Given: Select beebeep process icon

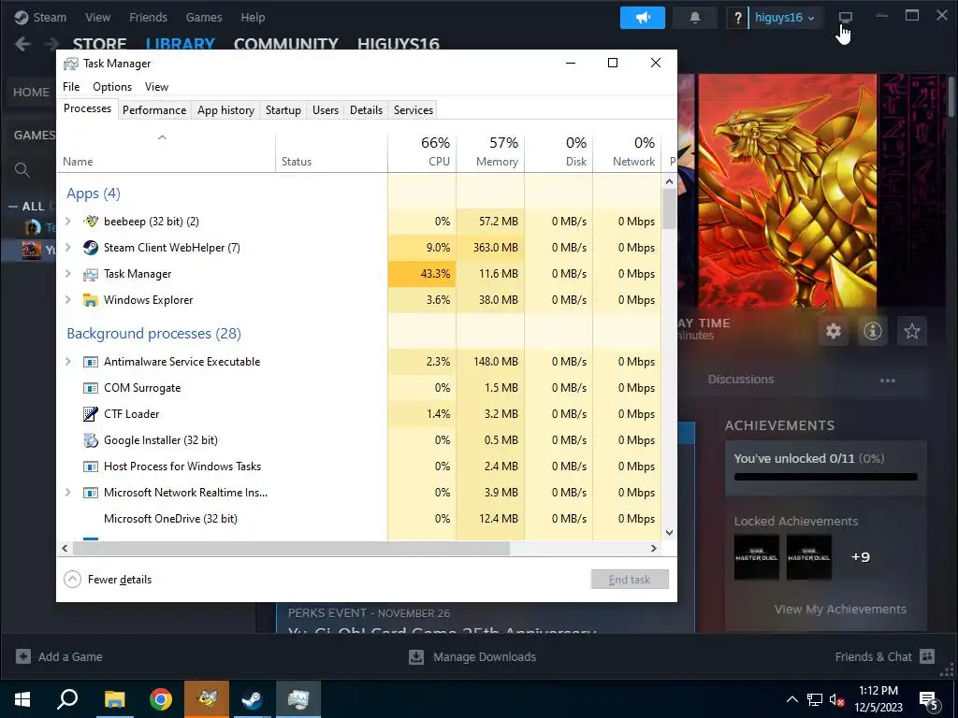Looking at the screenshot, I should tap(91, 221).
